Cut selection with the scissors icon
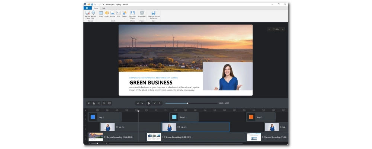The image size is (372, 149). (89, 103)
